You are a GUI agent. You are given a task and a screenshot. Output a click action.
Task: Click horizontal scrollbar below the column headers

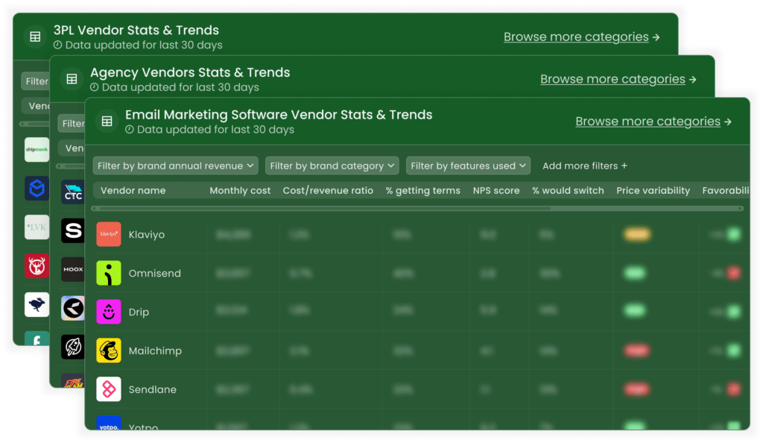tap(417, 208)
